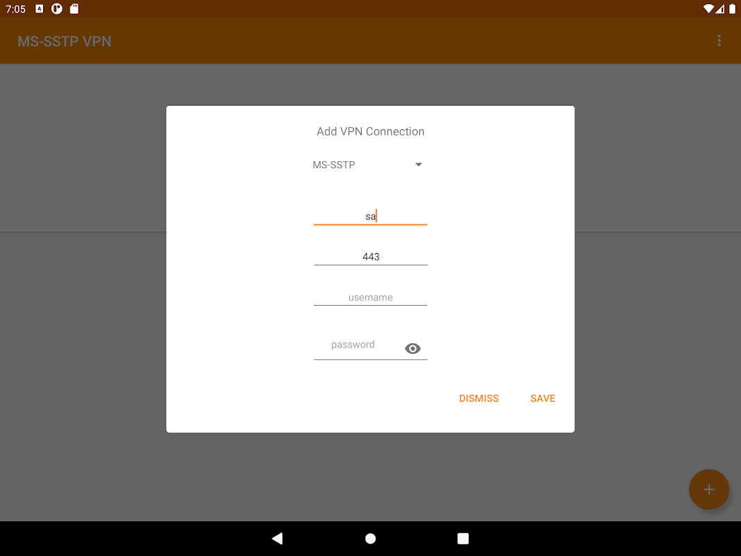Focus the username input field

[371, 297]
